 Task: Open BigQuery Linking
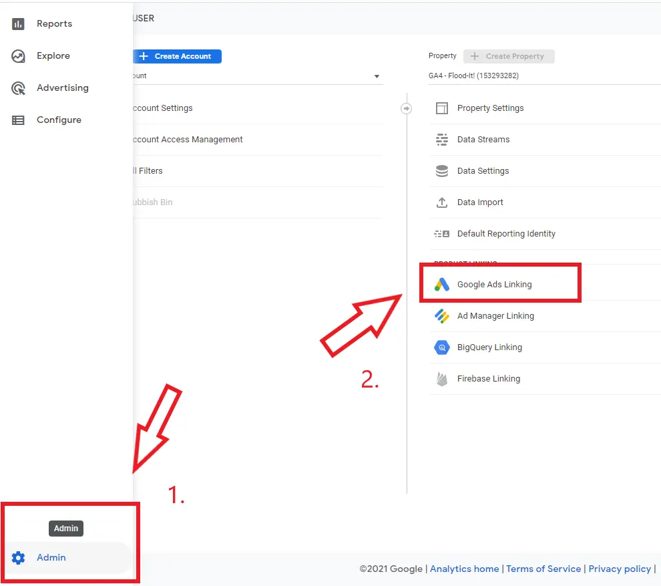[x=491, y=347]
